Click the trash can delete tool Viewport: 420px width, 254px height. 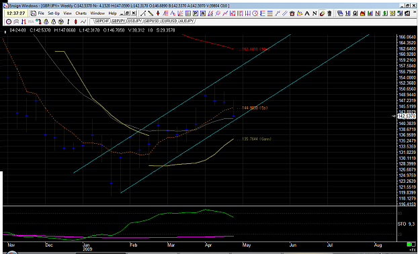tap(329, 13)
